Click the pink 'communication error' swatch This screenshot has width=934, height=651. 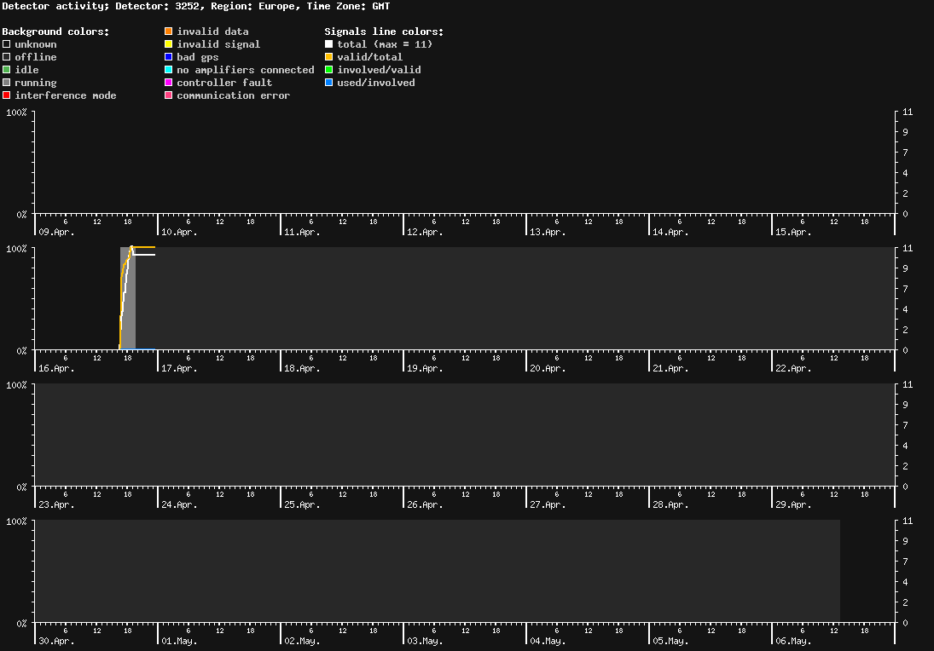click(x=169, y=95)
